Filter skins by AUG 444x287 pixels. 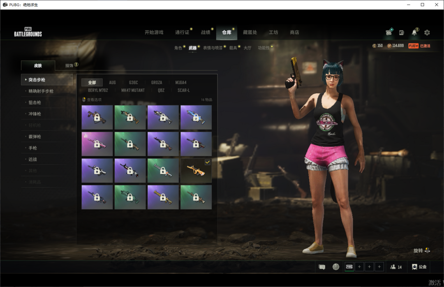(112, 83)
